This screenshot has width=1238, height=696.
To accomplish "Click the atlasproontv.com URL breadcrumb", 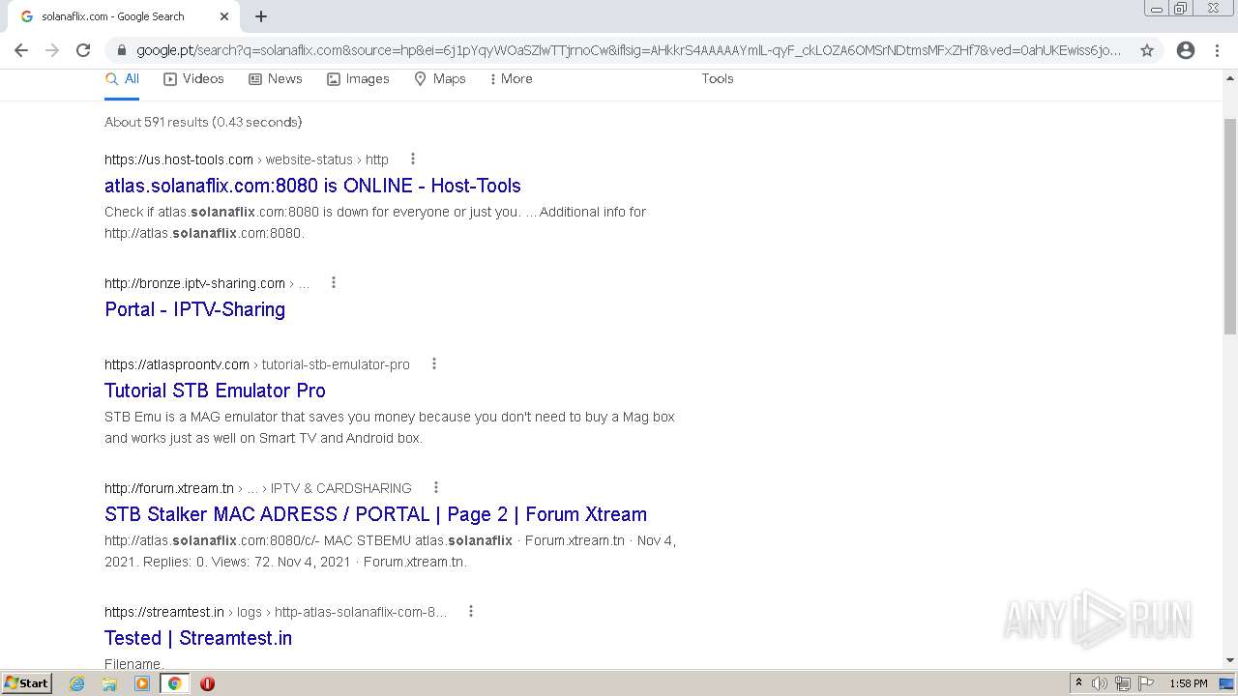I will (x=257, y=364).
